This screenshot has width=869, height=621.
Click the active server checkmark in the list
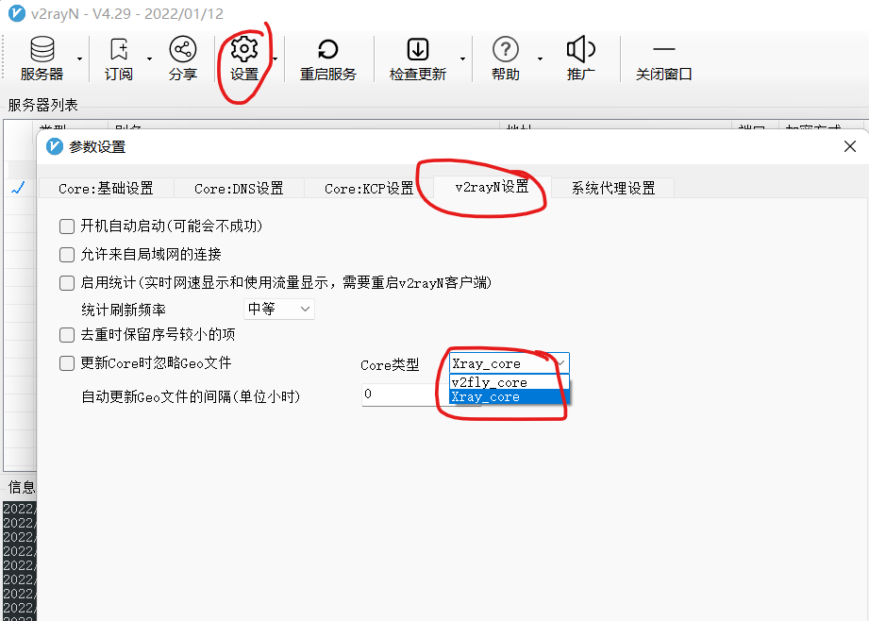click(18, 188)
